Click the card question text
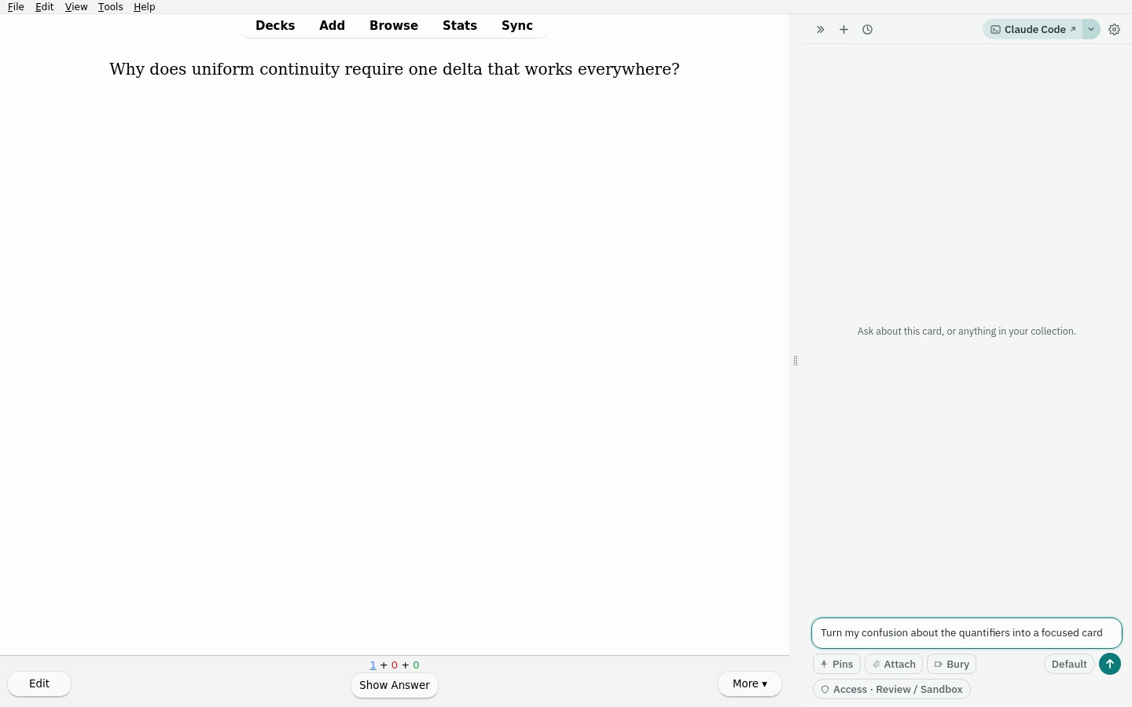This screenshot has height=707, width=1132. point(395,69)
